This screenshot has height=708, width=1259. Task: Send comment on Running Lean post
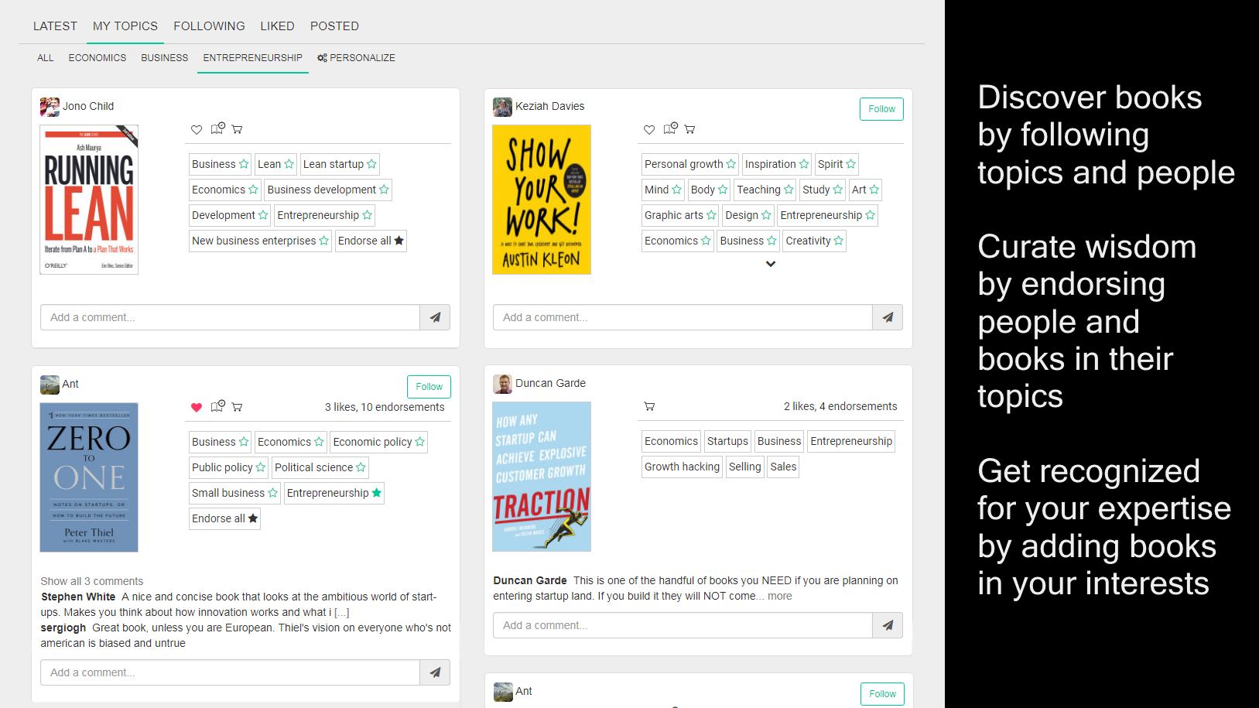point(435,317)
